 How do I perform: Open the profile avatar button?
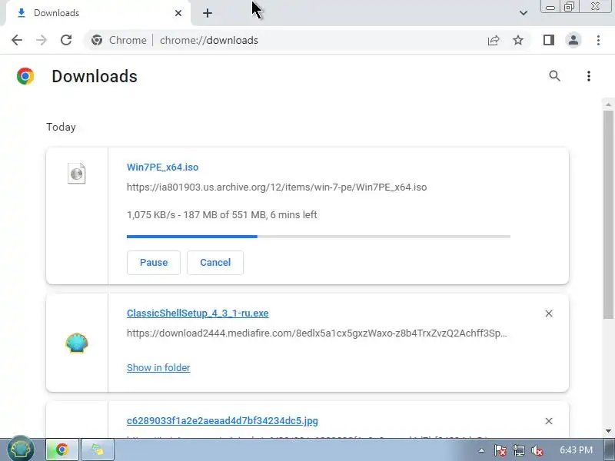573,40
